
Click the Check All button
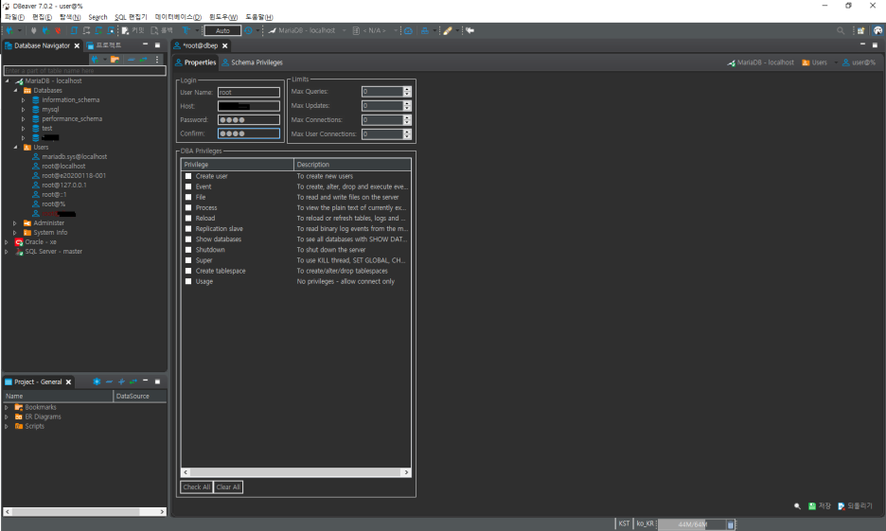[197, 487]
